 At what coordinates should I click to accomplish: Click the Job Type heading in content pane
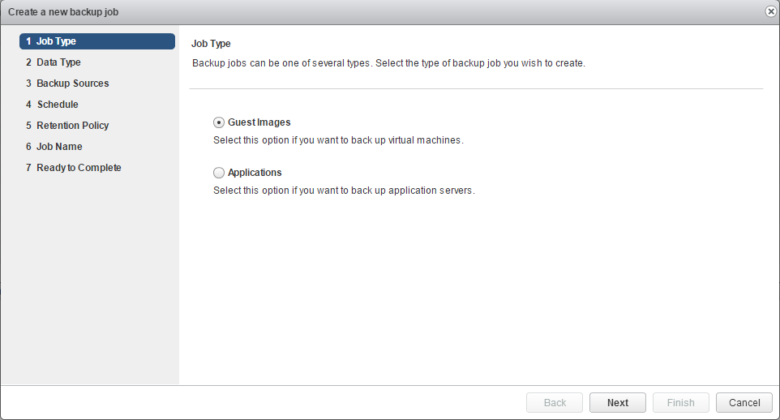click(x=211, y=43)
